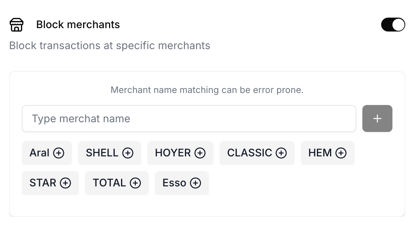Click the plus icon on the CLASSIC chip
Screen dimensions: 418x225
[x=281, y=153]
